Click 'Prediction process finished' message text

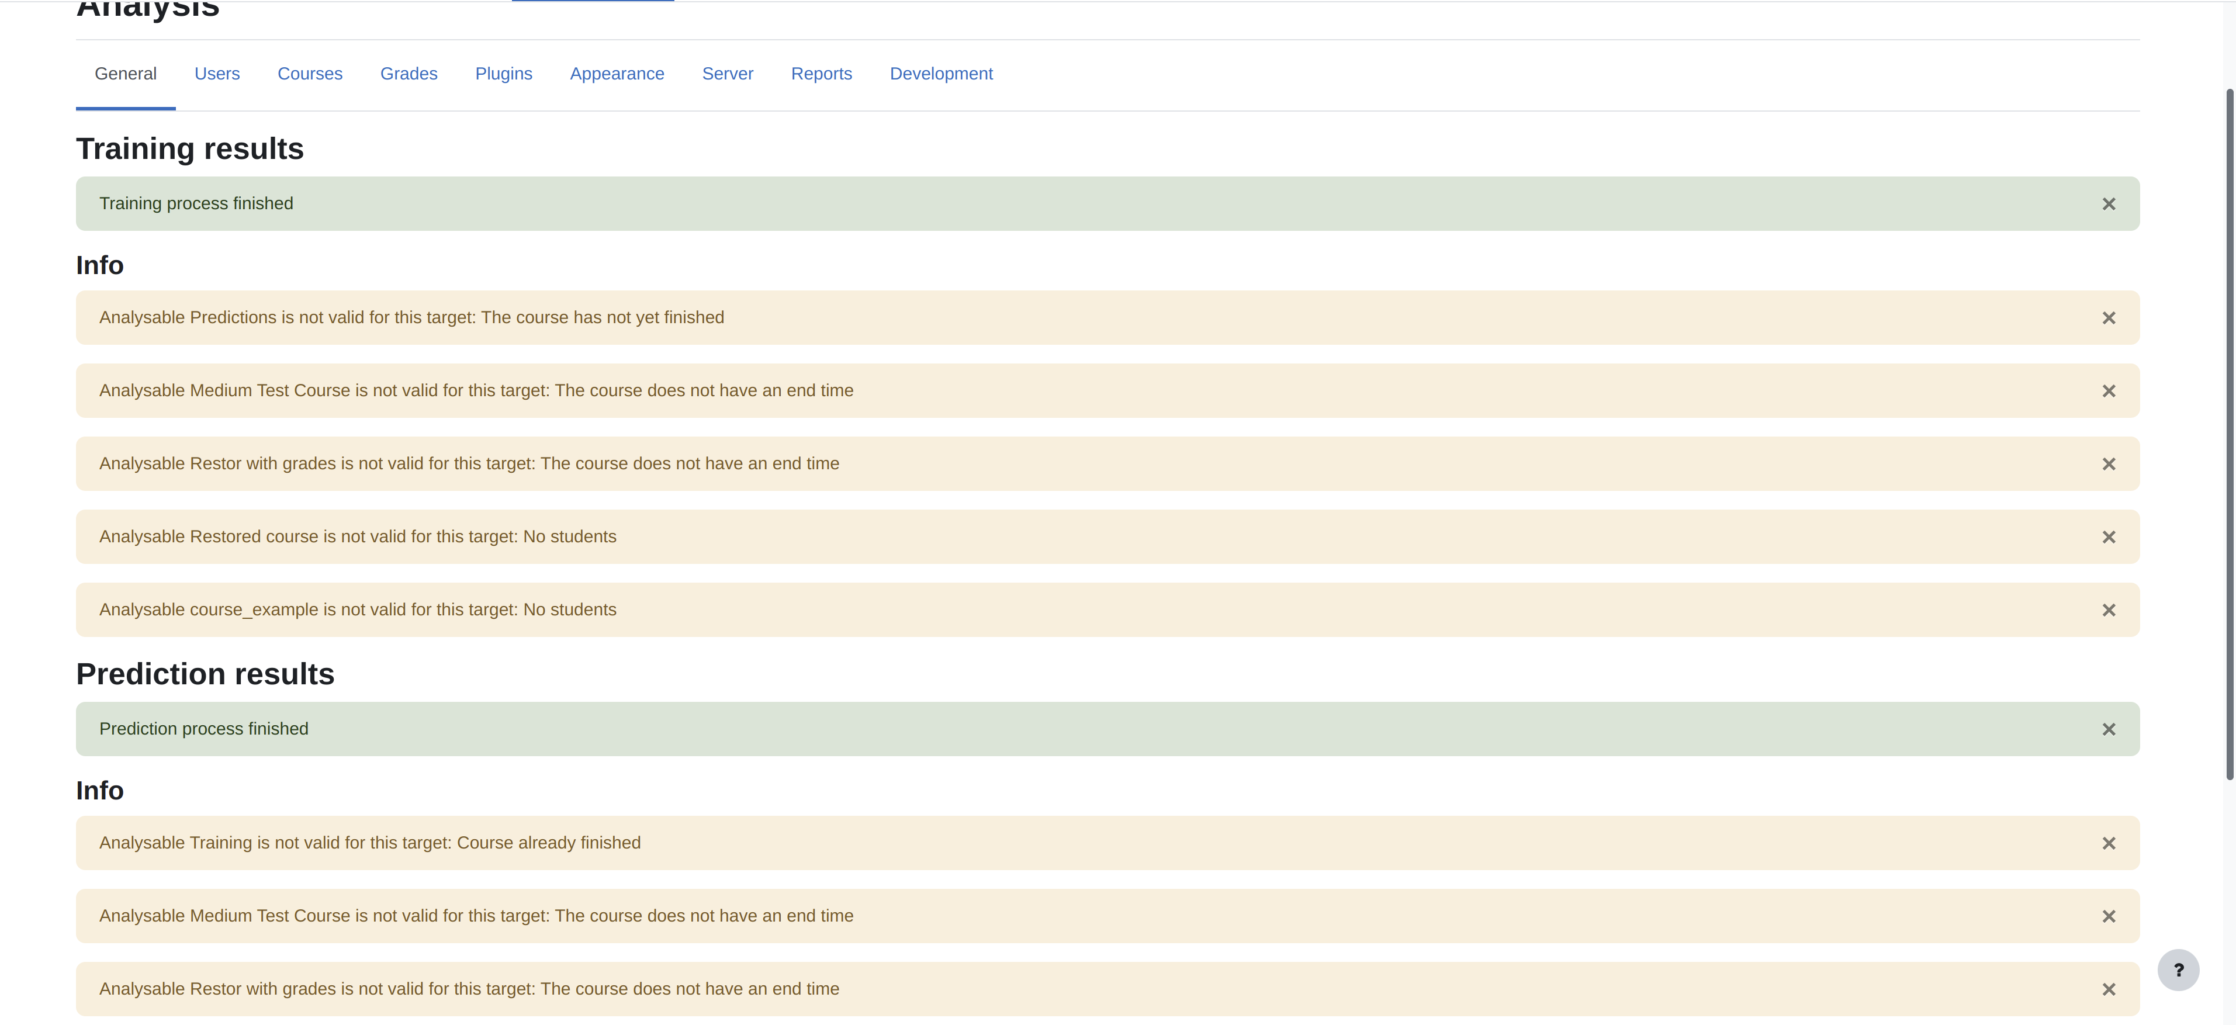tap(204, 729)
